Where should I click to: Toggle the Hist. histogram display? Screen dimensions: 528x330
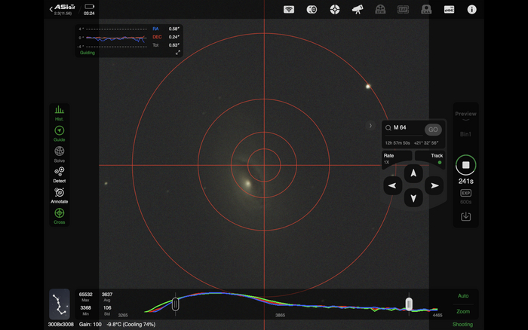(59, 111)
